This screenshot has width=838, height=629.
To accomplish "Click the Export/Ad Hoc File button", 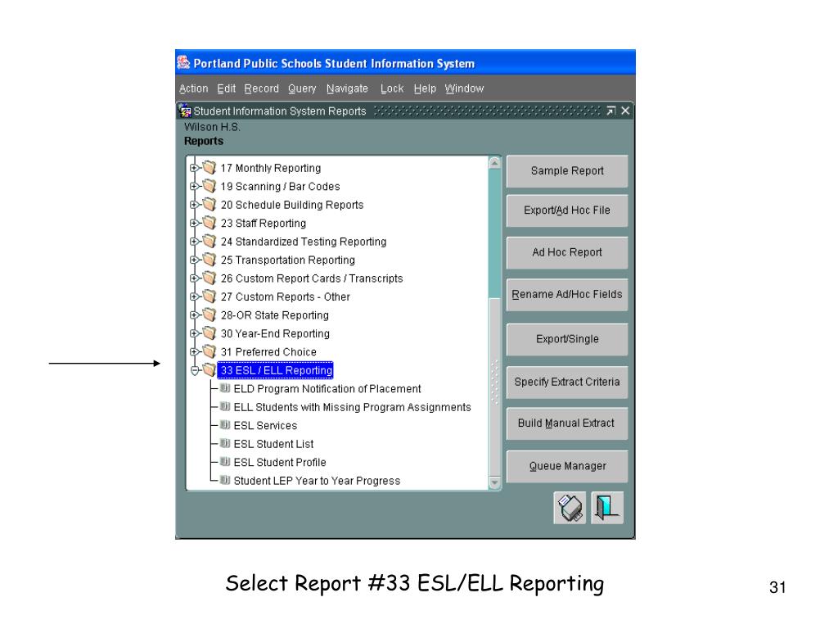I will [567, 210].
